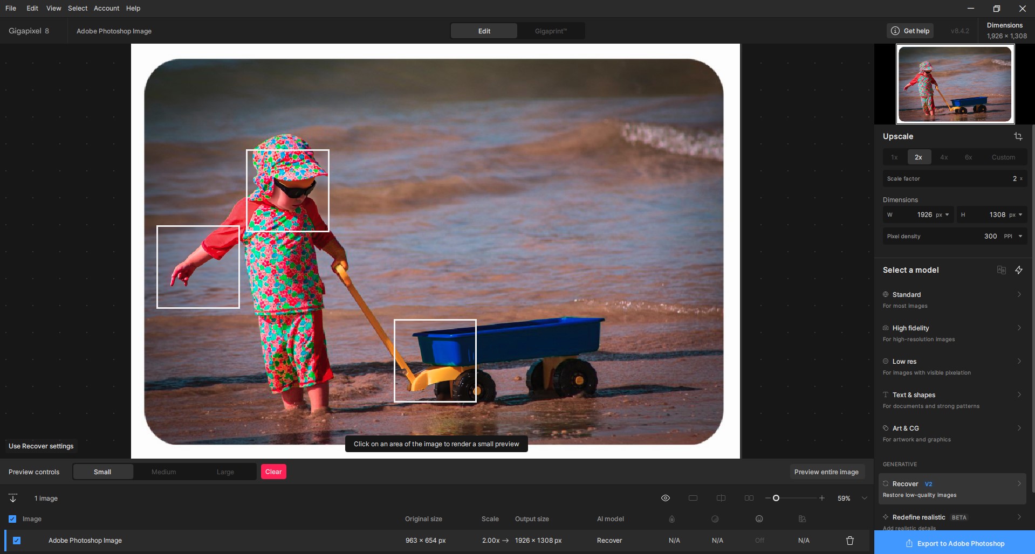The width and height of the screenshot is (1035, 554).
Task: Open the View menu
Action: pyautogui.click(x=53, y=8)
